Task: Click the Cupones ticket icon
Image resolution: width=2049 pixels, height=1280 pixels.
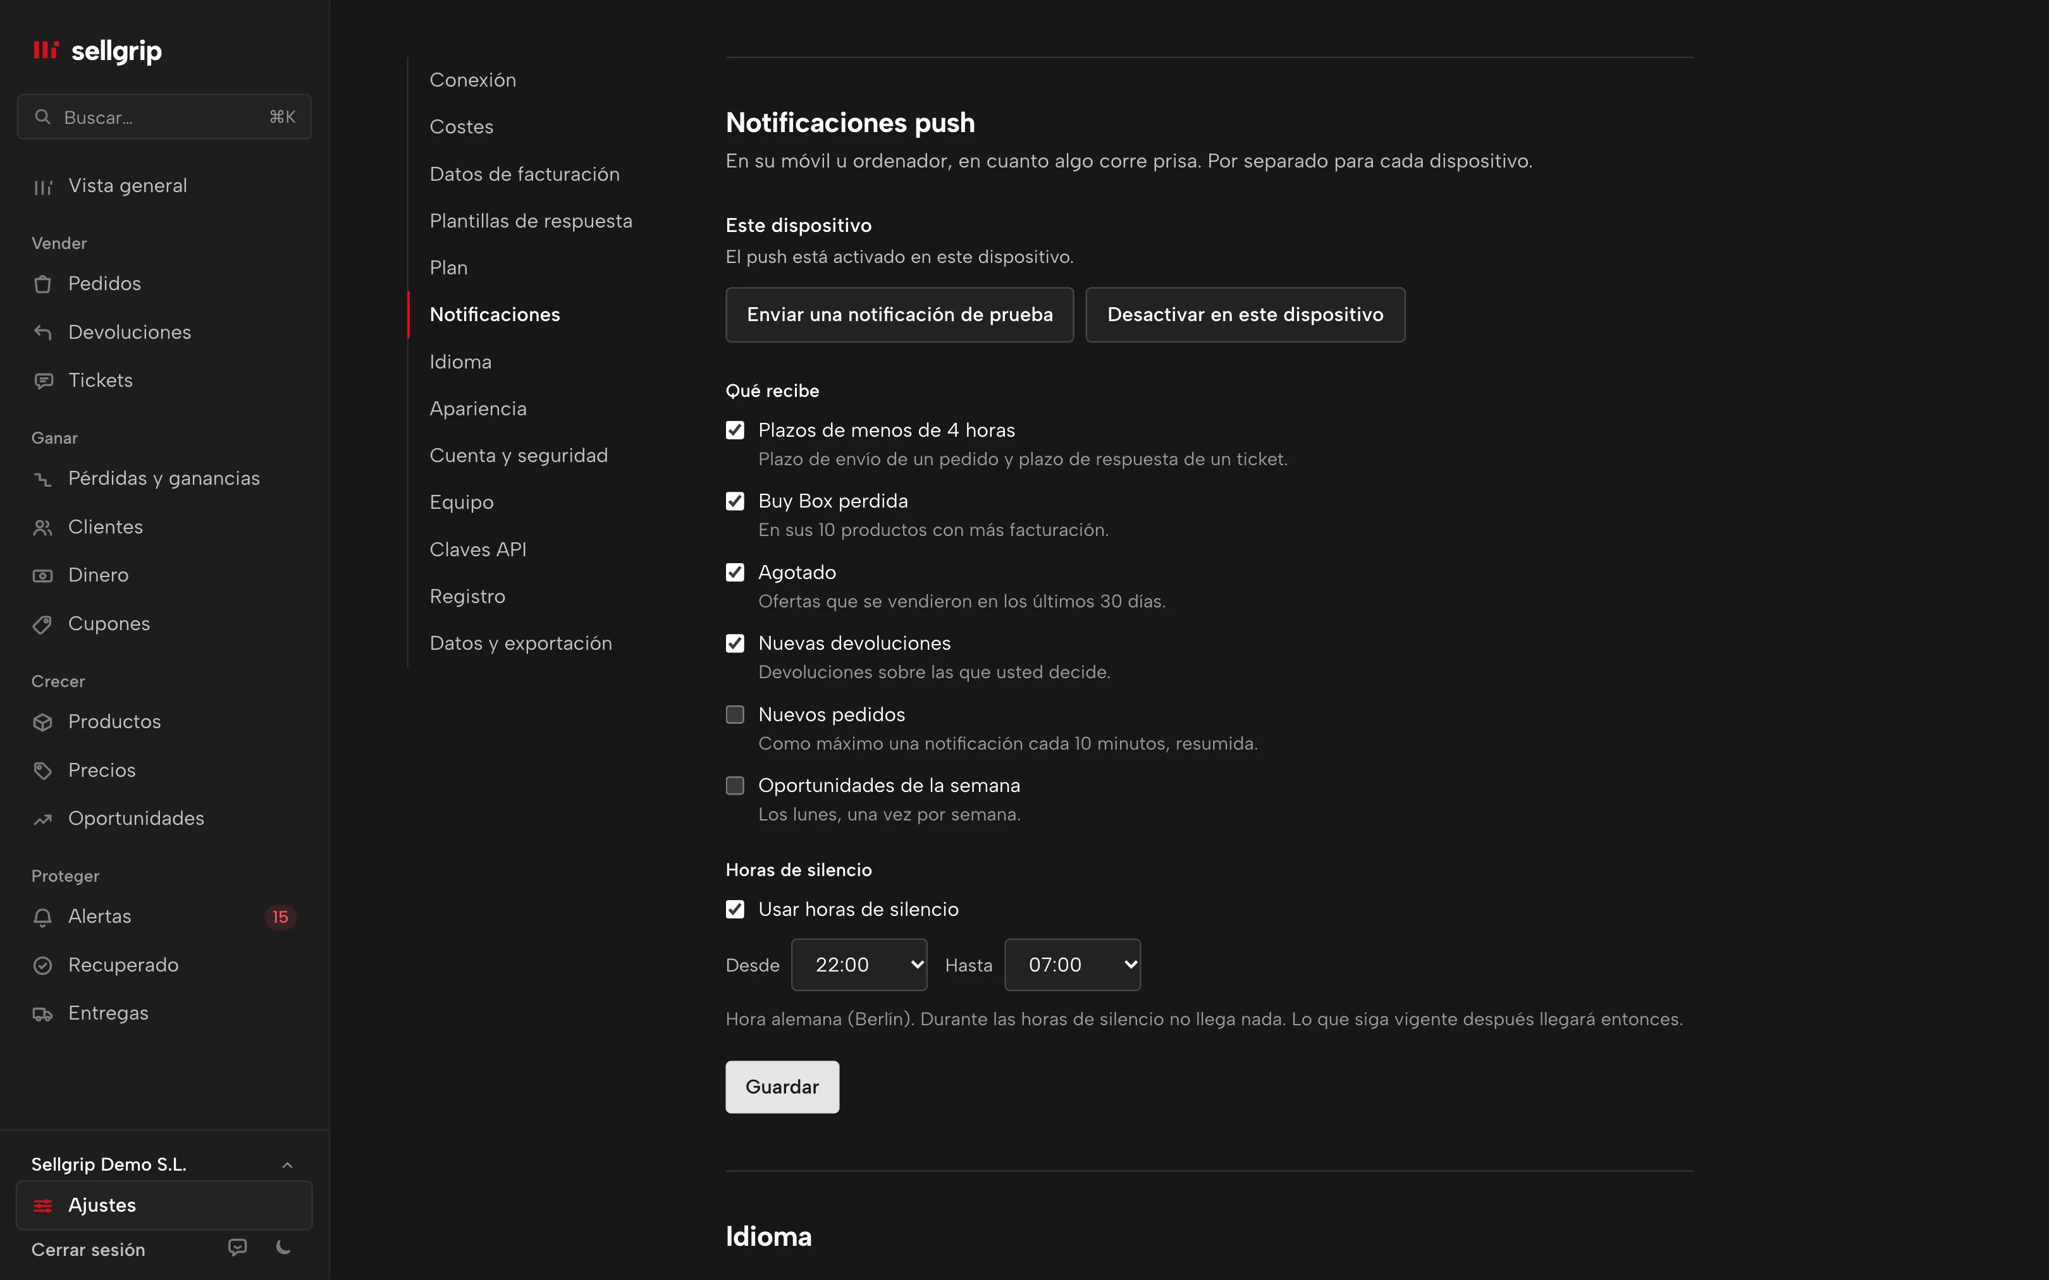Action: [x=42, y=624]
